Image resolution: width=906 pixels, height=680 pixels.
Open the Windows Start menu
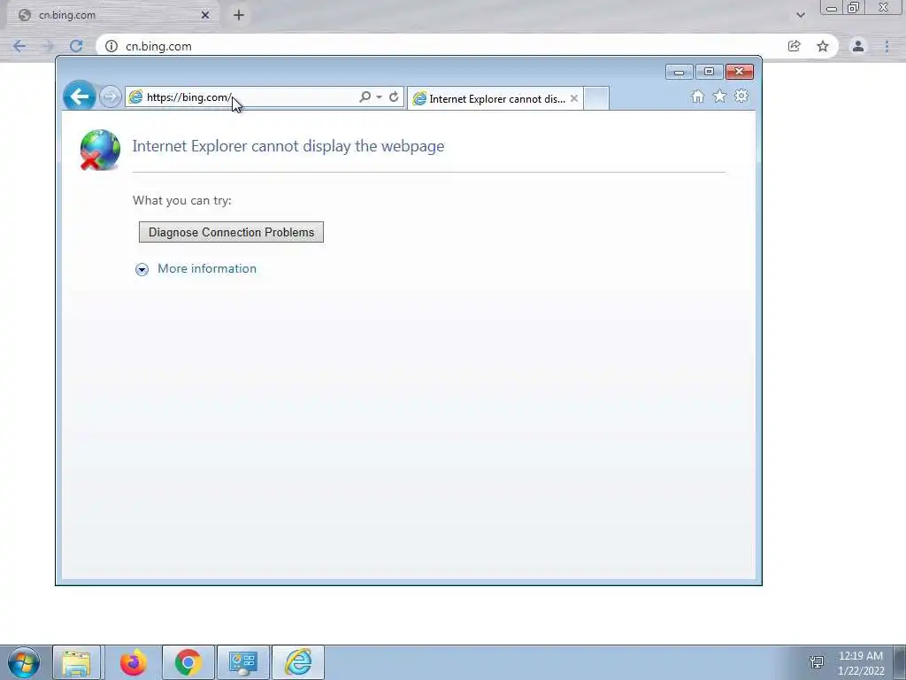pos(24,662)
